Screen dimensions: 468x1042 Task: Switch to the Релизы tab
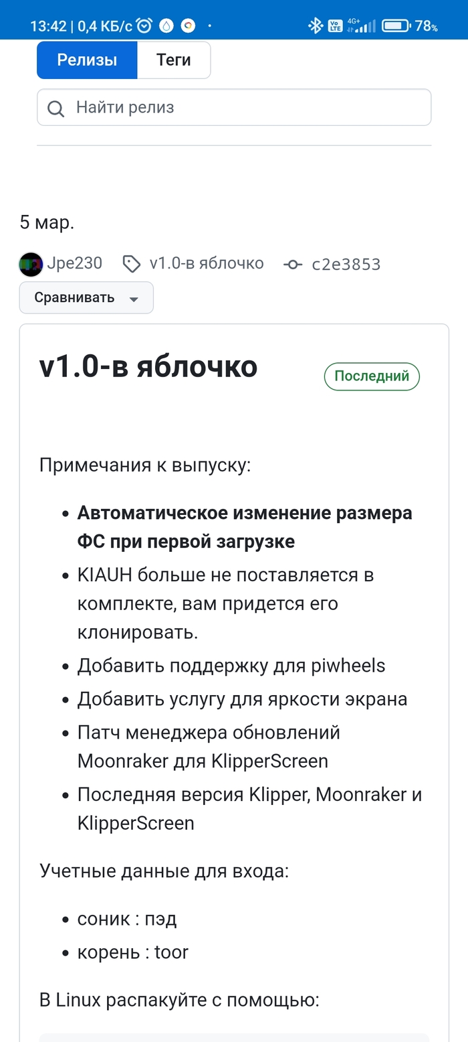click(87, 60)
